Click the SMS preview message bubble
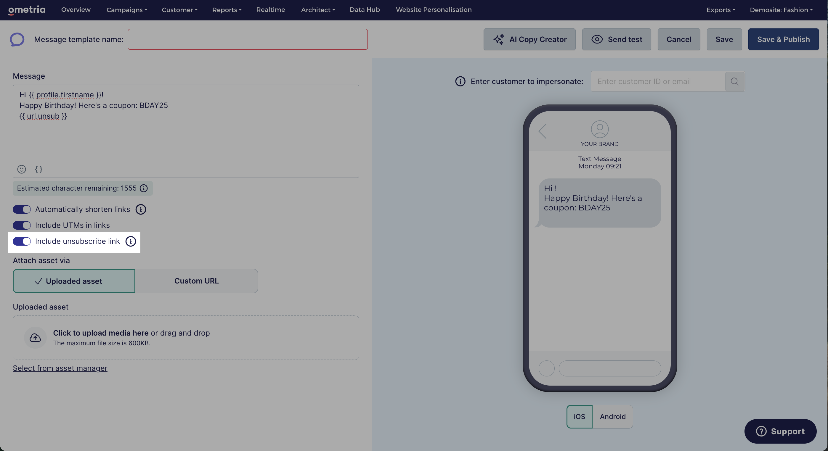The image size is (828, 451). [599, 203]
